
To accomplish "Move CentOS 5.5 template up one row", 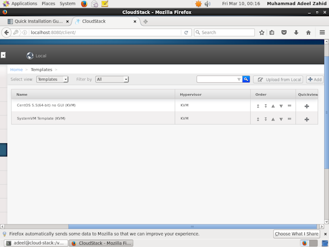I will 273,106.
